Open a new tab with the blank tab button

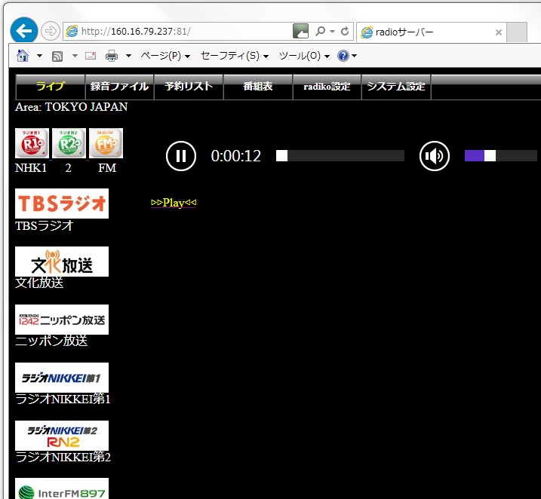pyautogui.click(x=517, y=32)
